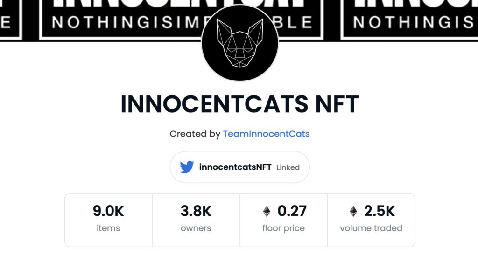Click the floor price label
Viewport: 478px width, 254px height.
point(283,228)
